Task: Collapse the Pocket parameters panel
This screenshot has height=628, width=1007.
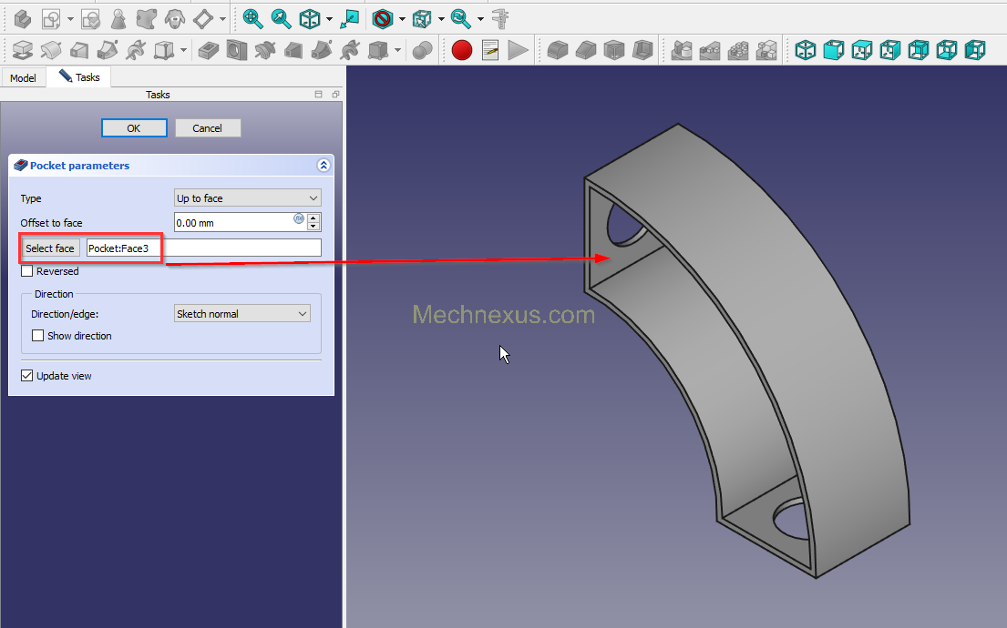Action: pos(323,166)
